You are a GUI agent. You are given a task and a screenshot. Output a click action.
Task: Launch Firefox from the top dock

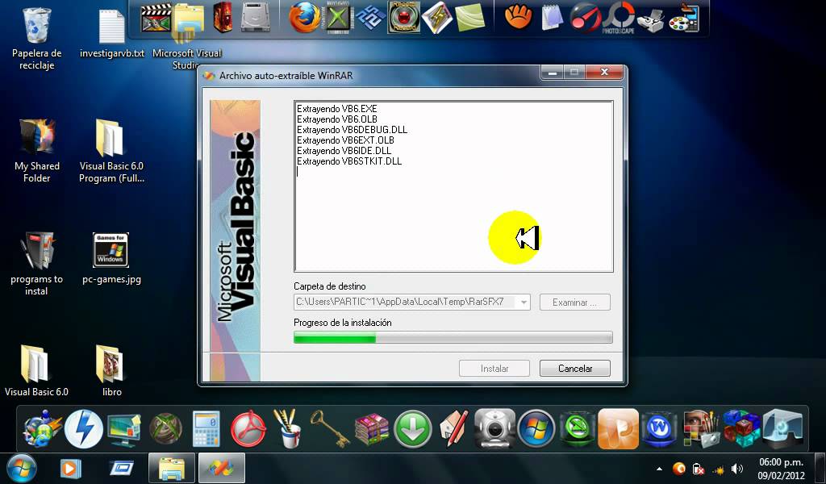304,18
